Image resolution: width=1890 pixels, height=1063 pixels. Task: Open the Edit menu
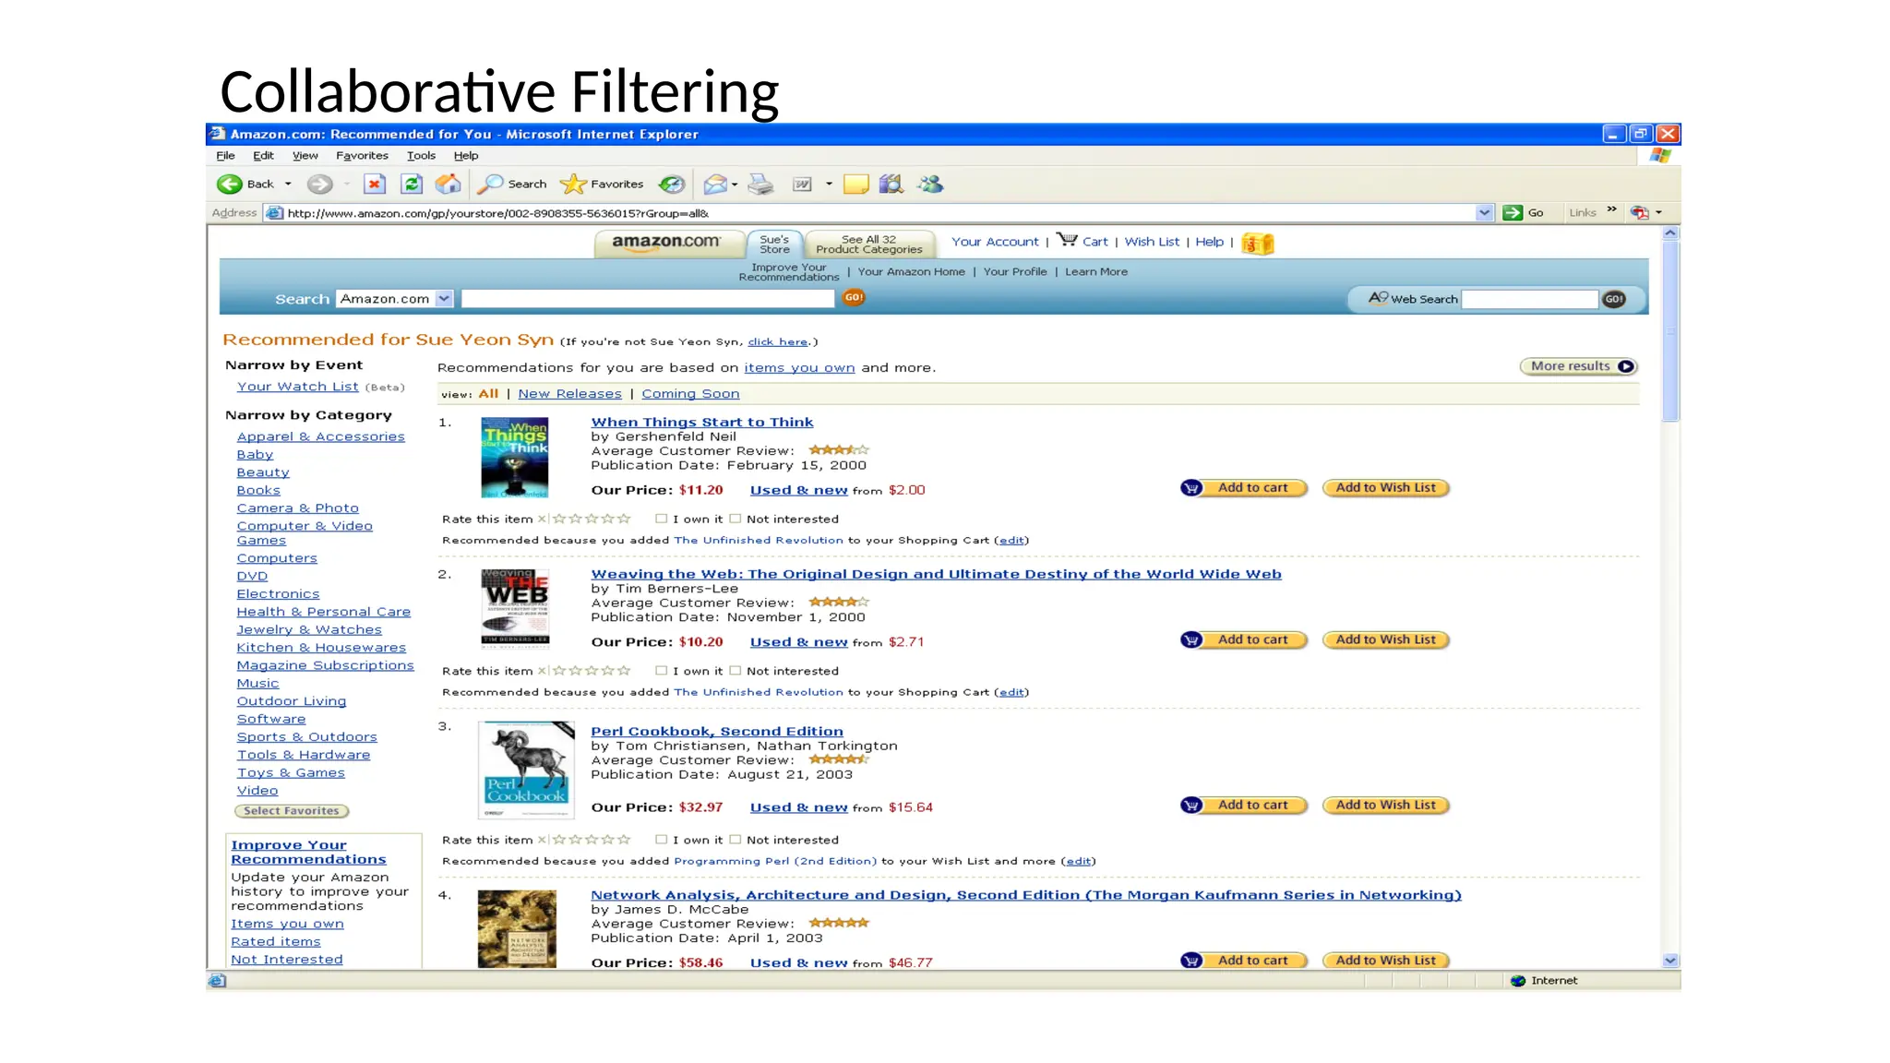pyautogui.click(x=263, y=156)
